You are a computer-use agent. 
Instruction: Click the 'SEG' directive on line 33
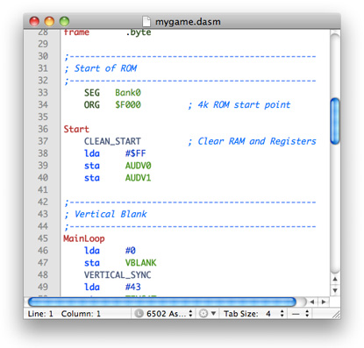(x=92, y=93)
